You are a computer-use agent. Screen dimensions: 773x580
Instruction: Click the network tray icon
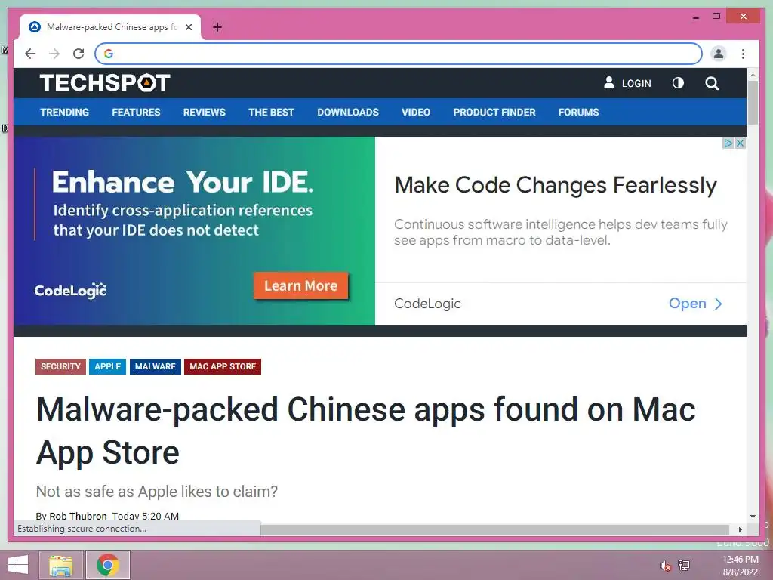[684, 565]
